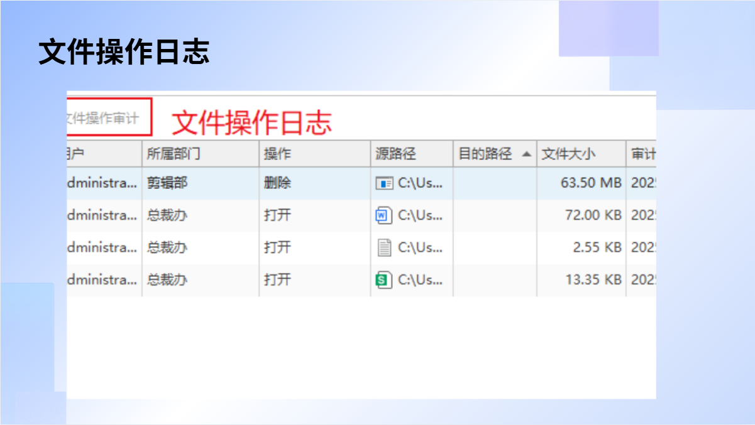Select the 删除 operation cell

(x=277, y=183)
